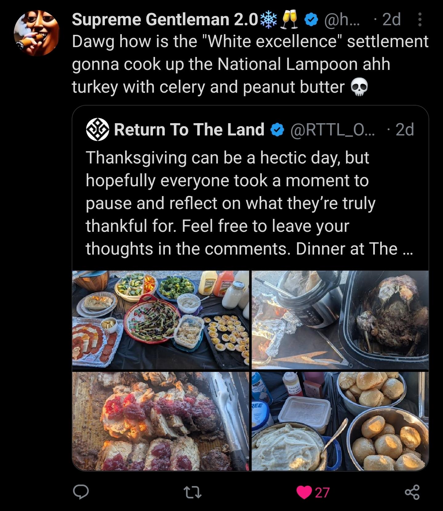View the roasted turkey in roaster photo
The width and height of the screenshot is (443, 511).
(x=340, y=320)
